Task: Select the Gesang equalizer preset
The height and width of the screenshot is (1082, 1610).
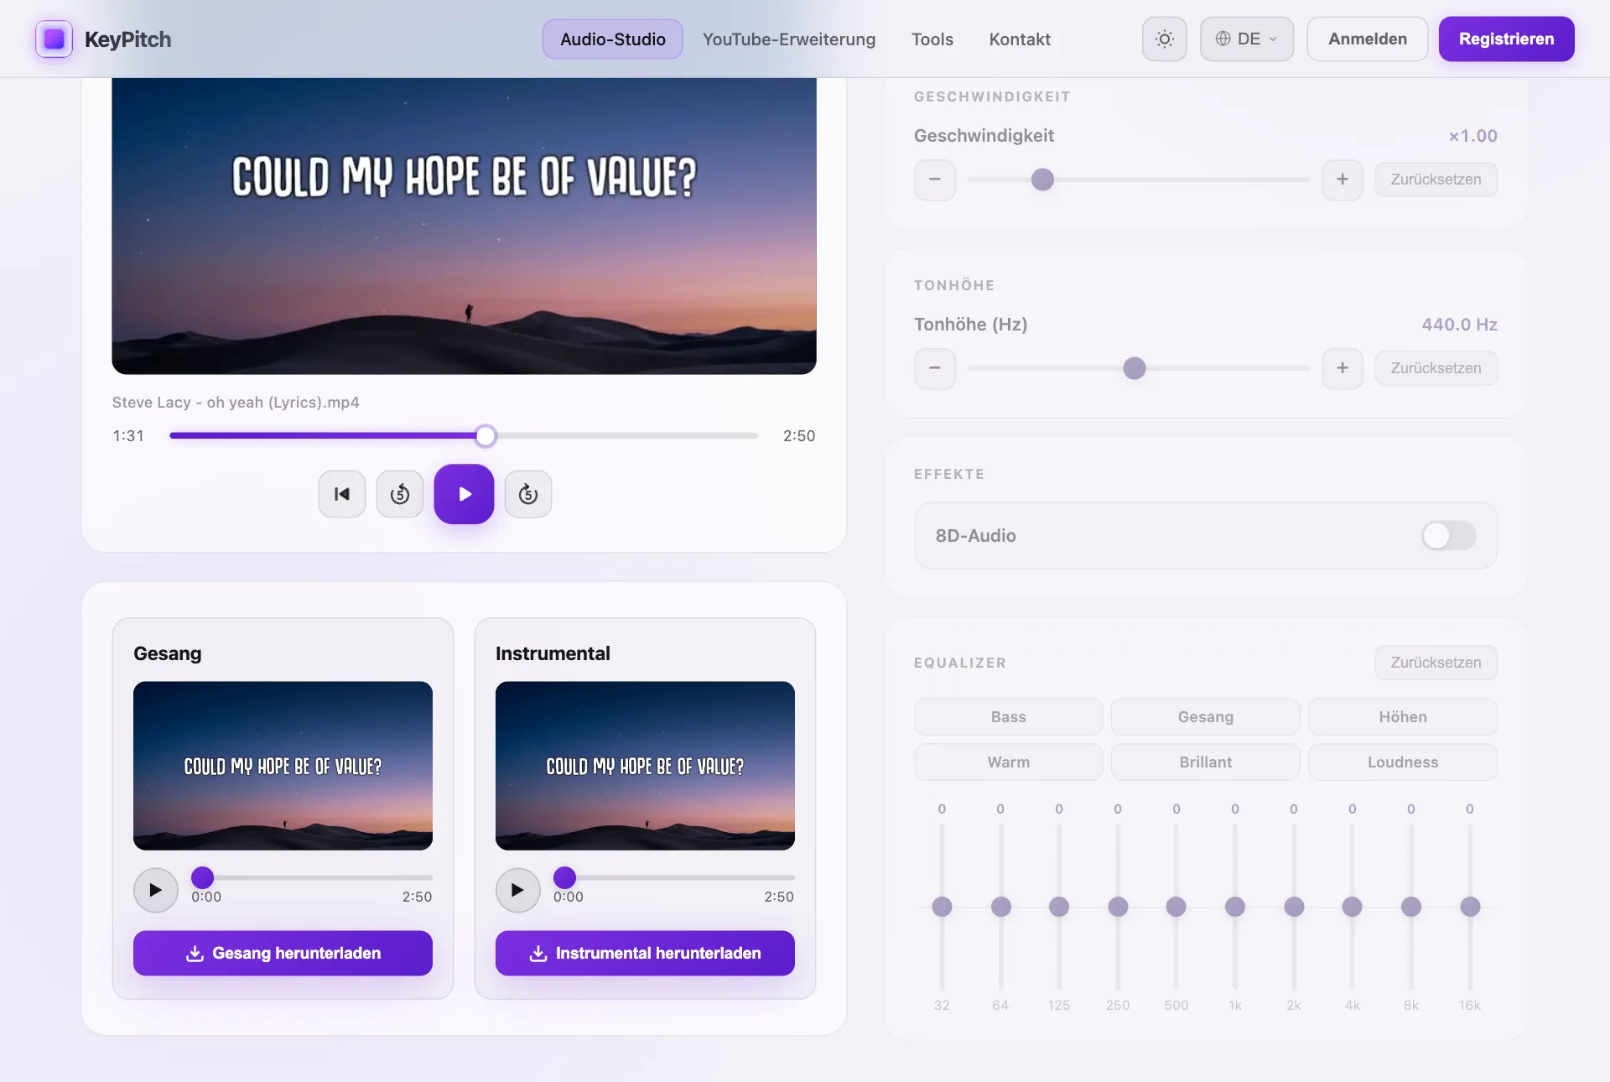Action: [1206, 717]
